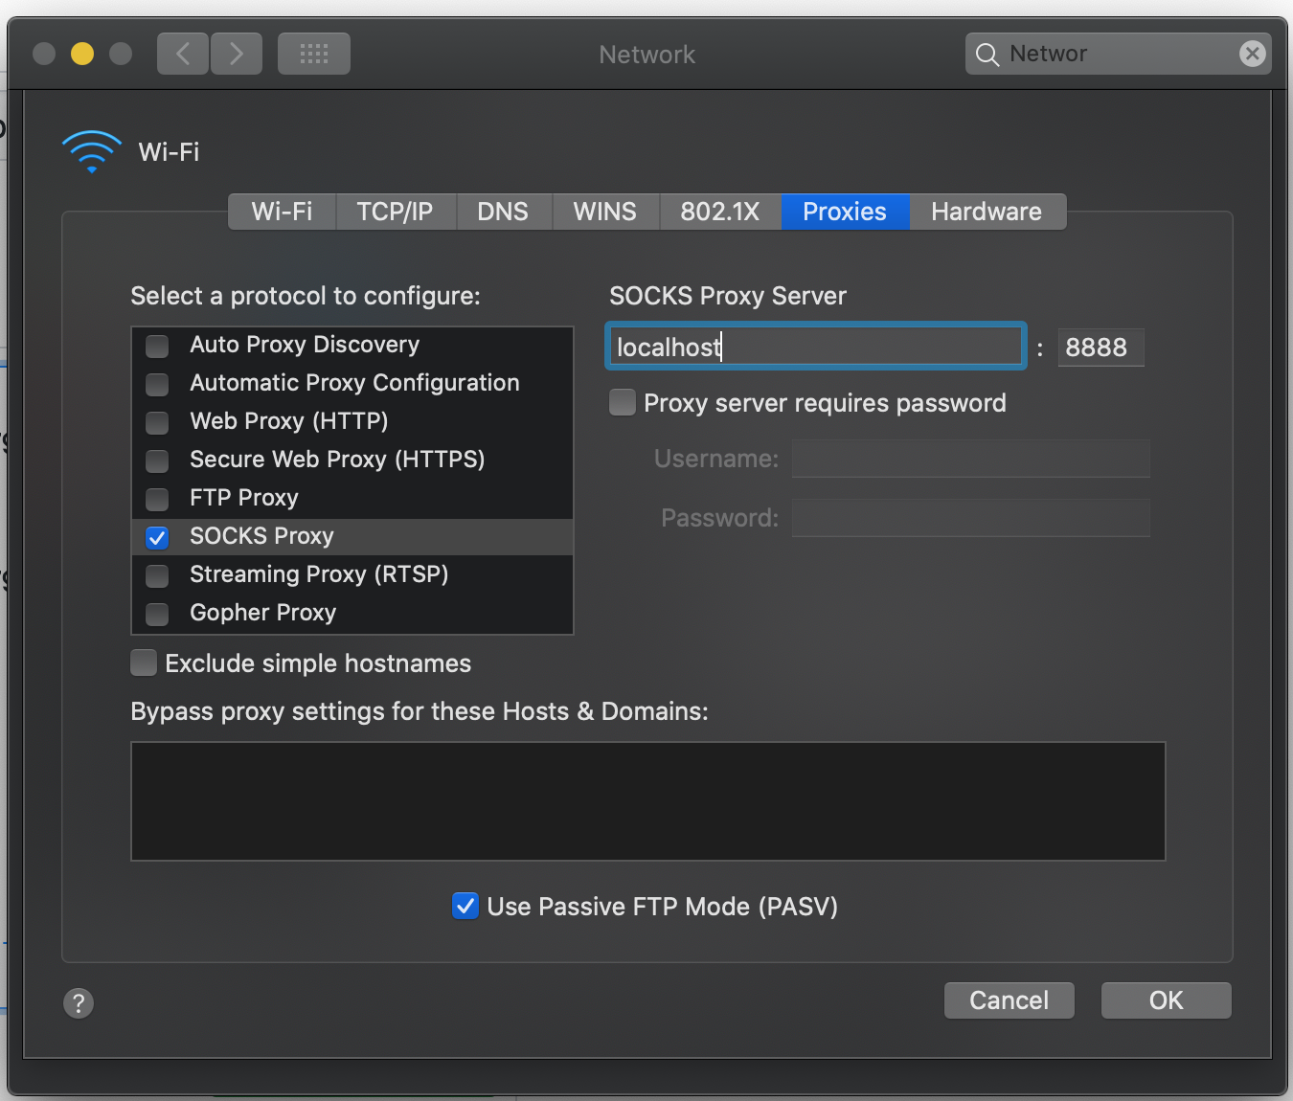Open the WINS tab
This screenshot has height=1101, width=1293.
[605, 212]
